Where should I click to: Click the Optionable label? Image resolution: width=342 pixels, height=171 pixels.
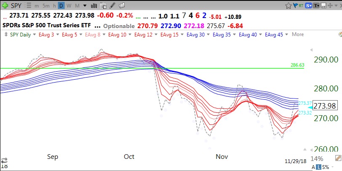(119, 26)
